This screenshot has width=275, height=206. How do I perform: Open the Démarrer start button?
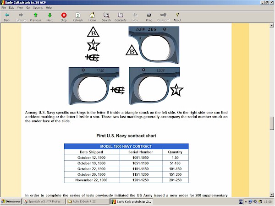click(11, 201)
